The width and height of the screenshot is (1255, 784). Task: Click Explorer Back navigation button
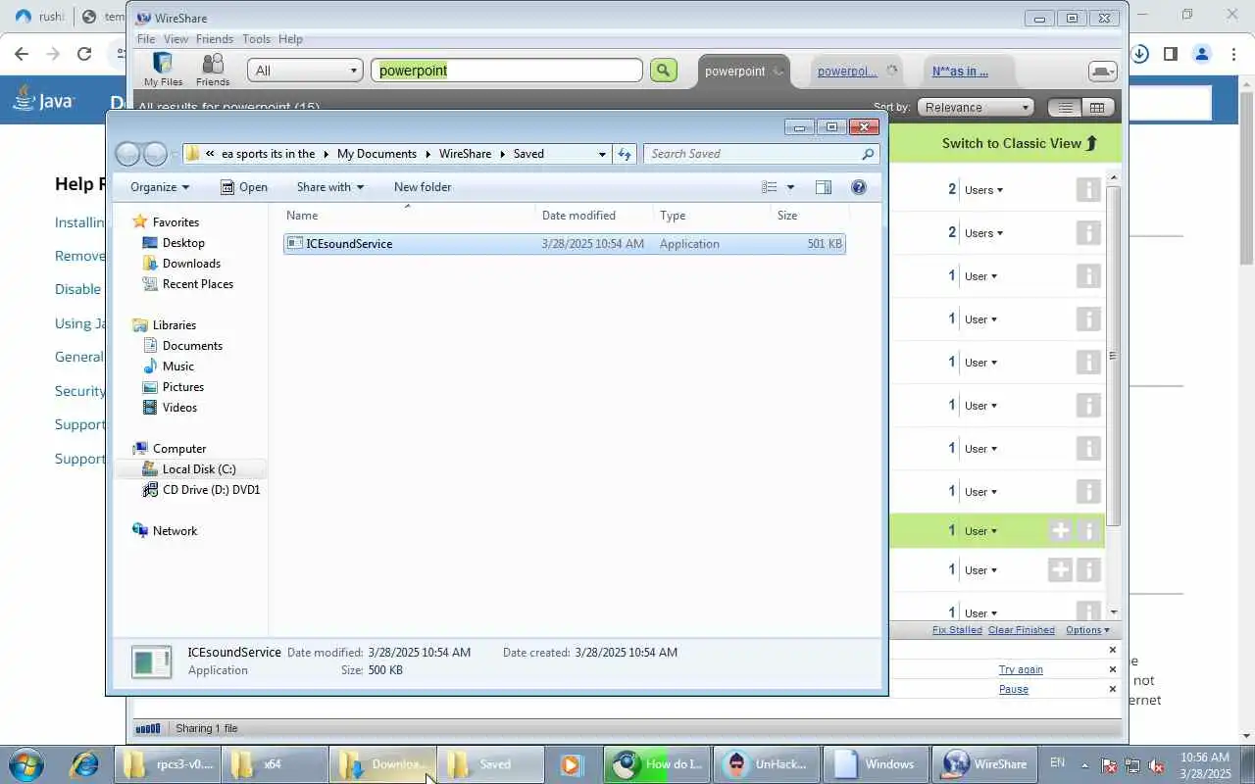128,154
